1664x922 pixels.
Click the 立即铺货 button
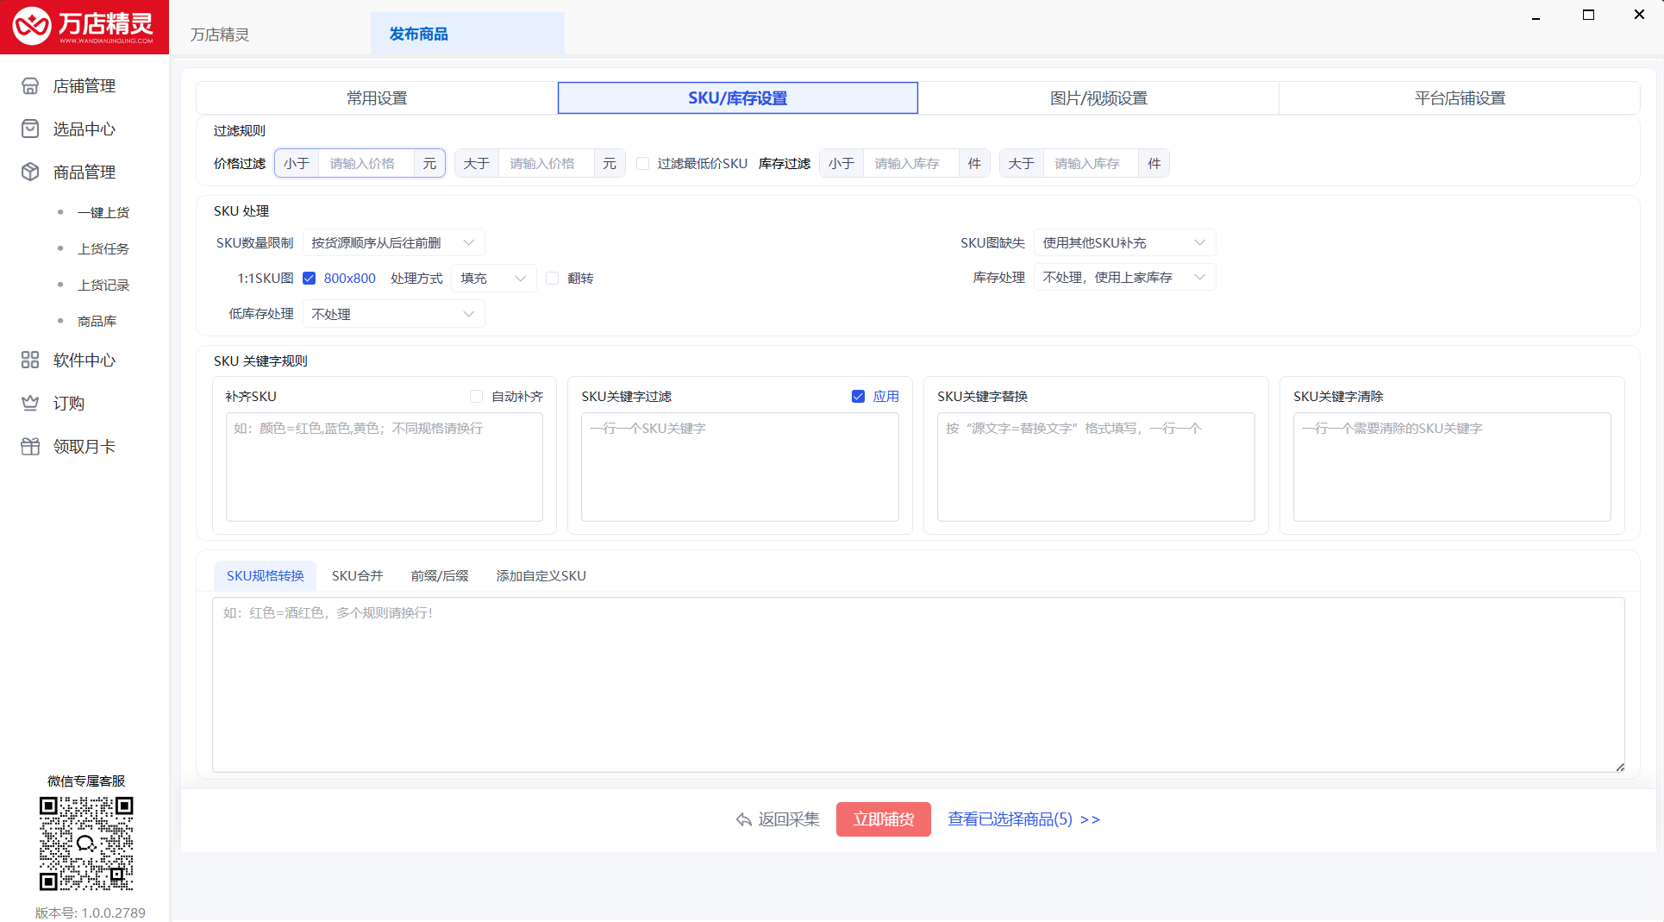point(884,819)
